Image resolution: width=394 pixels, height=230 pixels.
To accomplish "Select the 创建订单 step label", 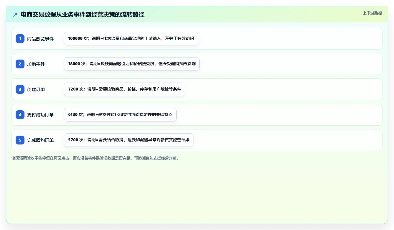I will (36, 89).
